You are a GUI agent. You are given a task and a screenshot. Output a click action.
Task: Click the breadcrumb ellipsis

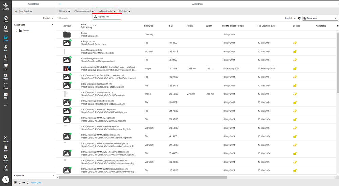tap(24, 183)
